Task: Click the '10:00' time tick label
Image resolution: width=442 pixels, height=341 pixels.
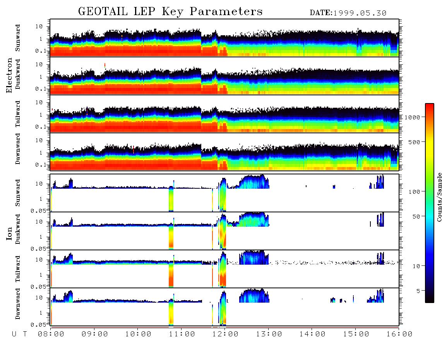Action: point(138,334)
